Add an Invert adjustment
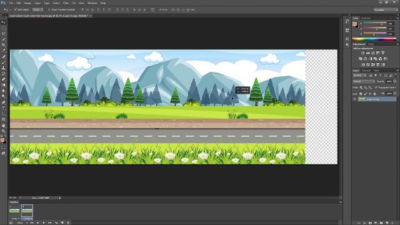The image size is (400, 225). (363, 65)
